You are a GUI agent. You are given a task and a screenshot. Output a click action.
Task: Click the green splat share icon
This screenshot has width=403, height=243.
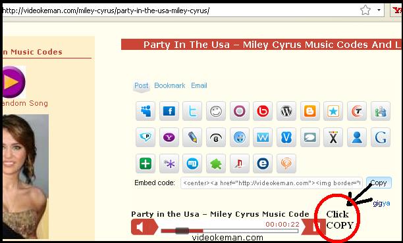pyautogui.click(x=216, y=164)
